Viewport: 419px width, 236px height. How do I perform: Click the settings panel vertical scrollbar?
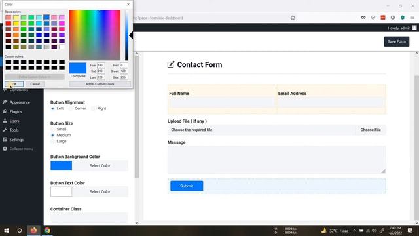click(137, 117)
